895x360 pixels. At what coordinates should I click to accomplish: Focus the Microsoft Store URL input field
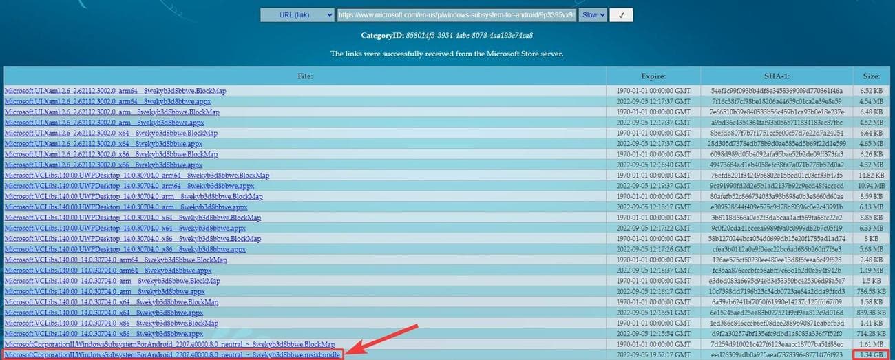point(456,15)
